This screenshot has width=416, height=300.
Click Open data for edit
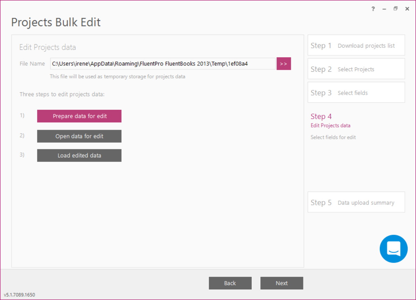pos(79,136)
